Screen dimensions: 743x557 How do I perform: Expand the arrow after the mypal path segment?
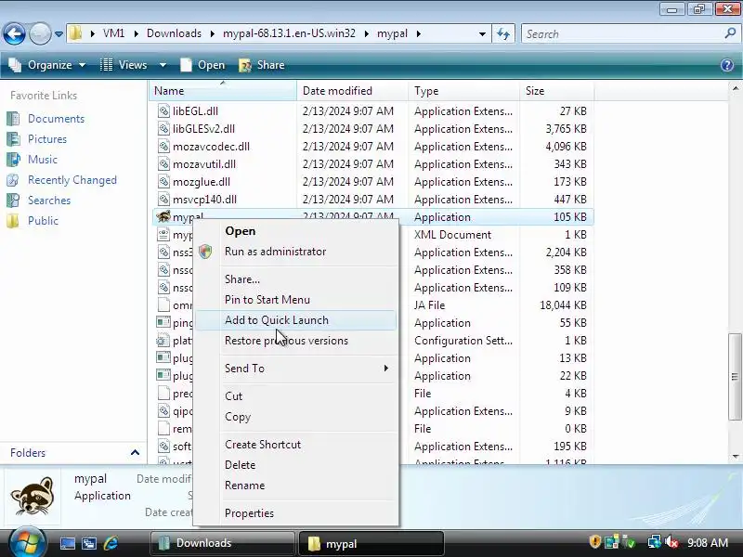[419, 33]
